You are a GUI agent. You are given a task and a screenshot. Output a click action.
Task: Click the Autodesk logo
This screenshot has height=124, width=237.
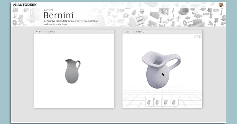point(25,5)
